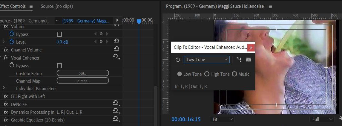Switch to Source (no clips) tab
Image resolution: width=342 pixels, height=126 pixels.
coord(57,6)
